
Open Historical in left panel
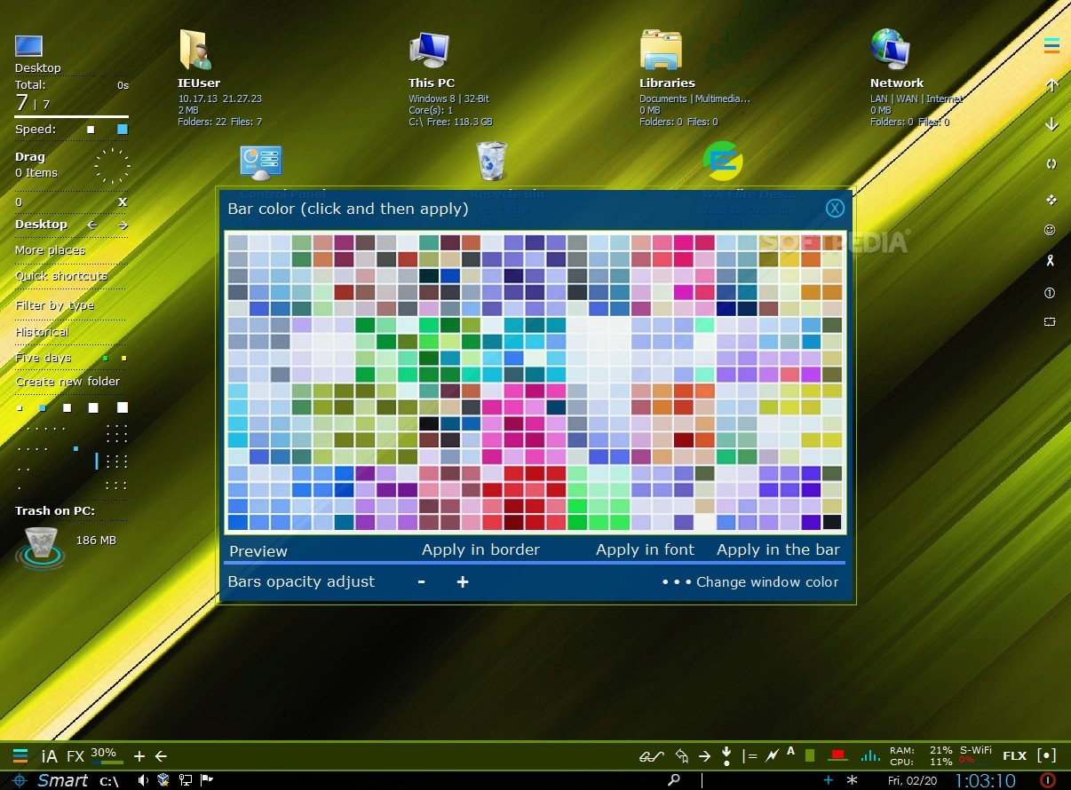click(42, 332)
